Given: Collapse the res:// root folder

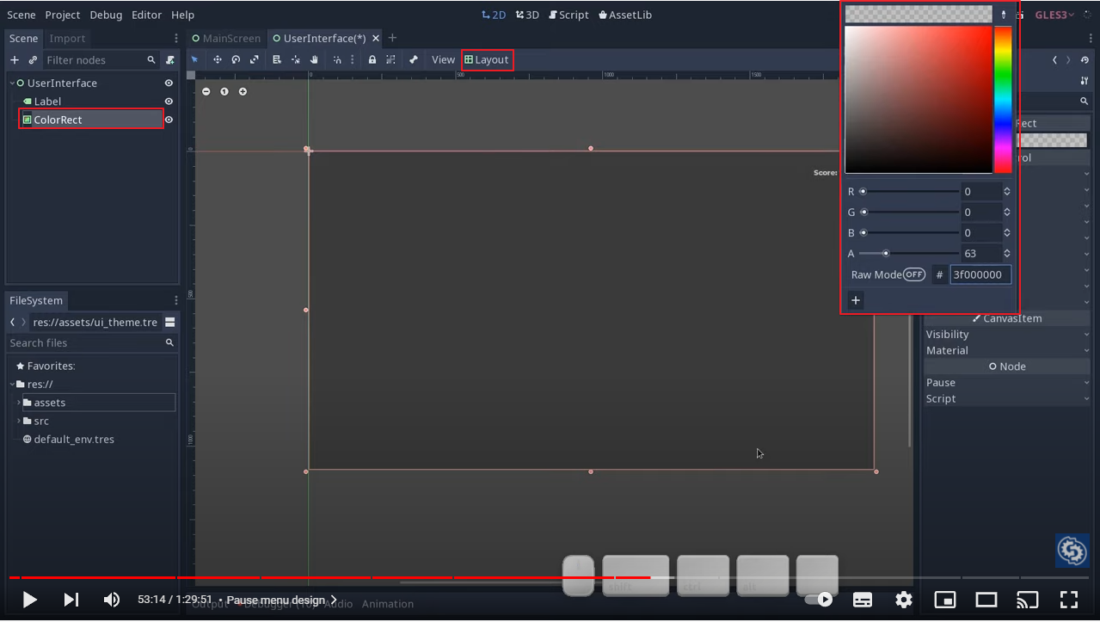Looking at the screenshot, I should tap(12, 385).
